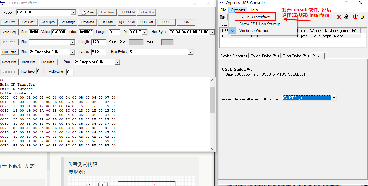This screenshot has height=186, width=368.
Task: Click the USBD Status: 0x0 text
Action: (x=237, y=69)
